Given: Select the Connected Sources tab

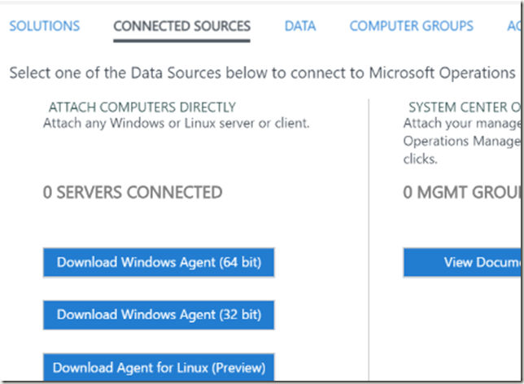Looking at the screenshot, I should click(181, 26).
